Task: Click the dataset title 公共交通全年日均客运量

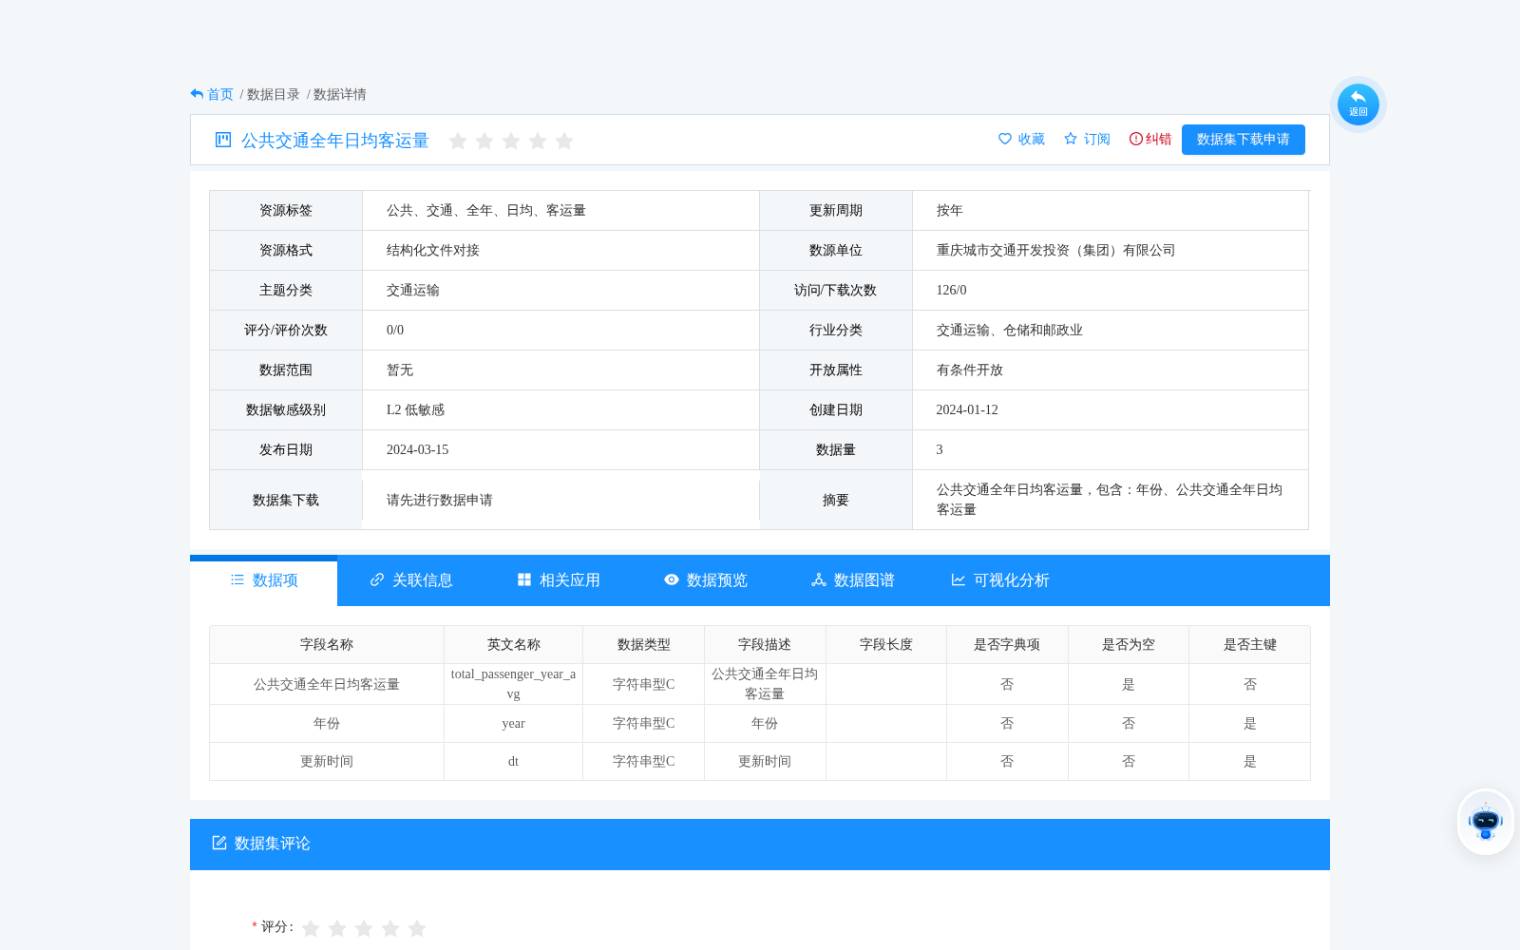Action: (x=335, y=141)
